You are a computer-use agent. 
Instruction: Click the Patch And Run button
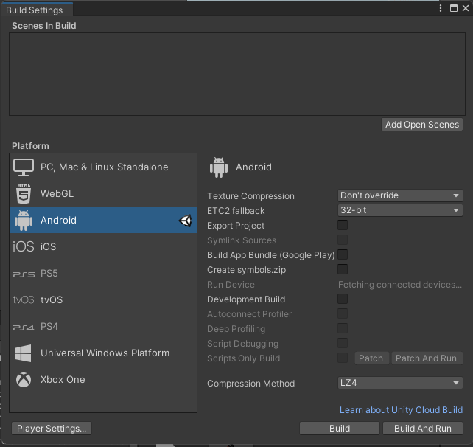(427, 358)
